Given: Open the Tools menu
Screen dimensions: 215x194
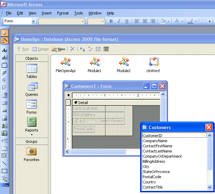Looking at the screenshot, I should (x=79, y=13).
